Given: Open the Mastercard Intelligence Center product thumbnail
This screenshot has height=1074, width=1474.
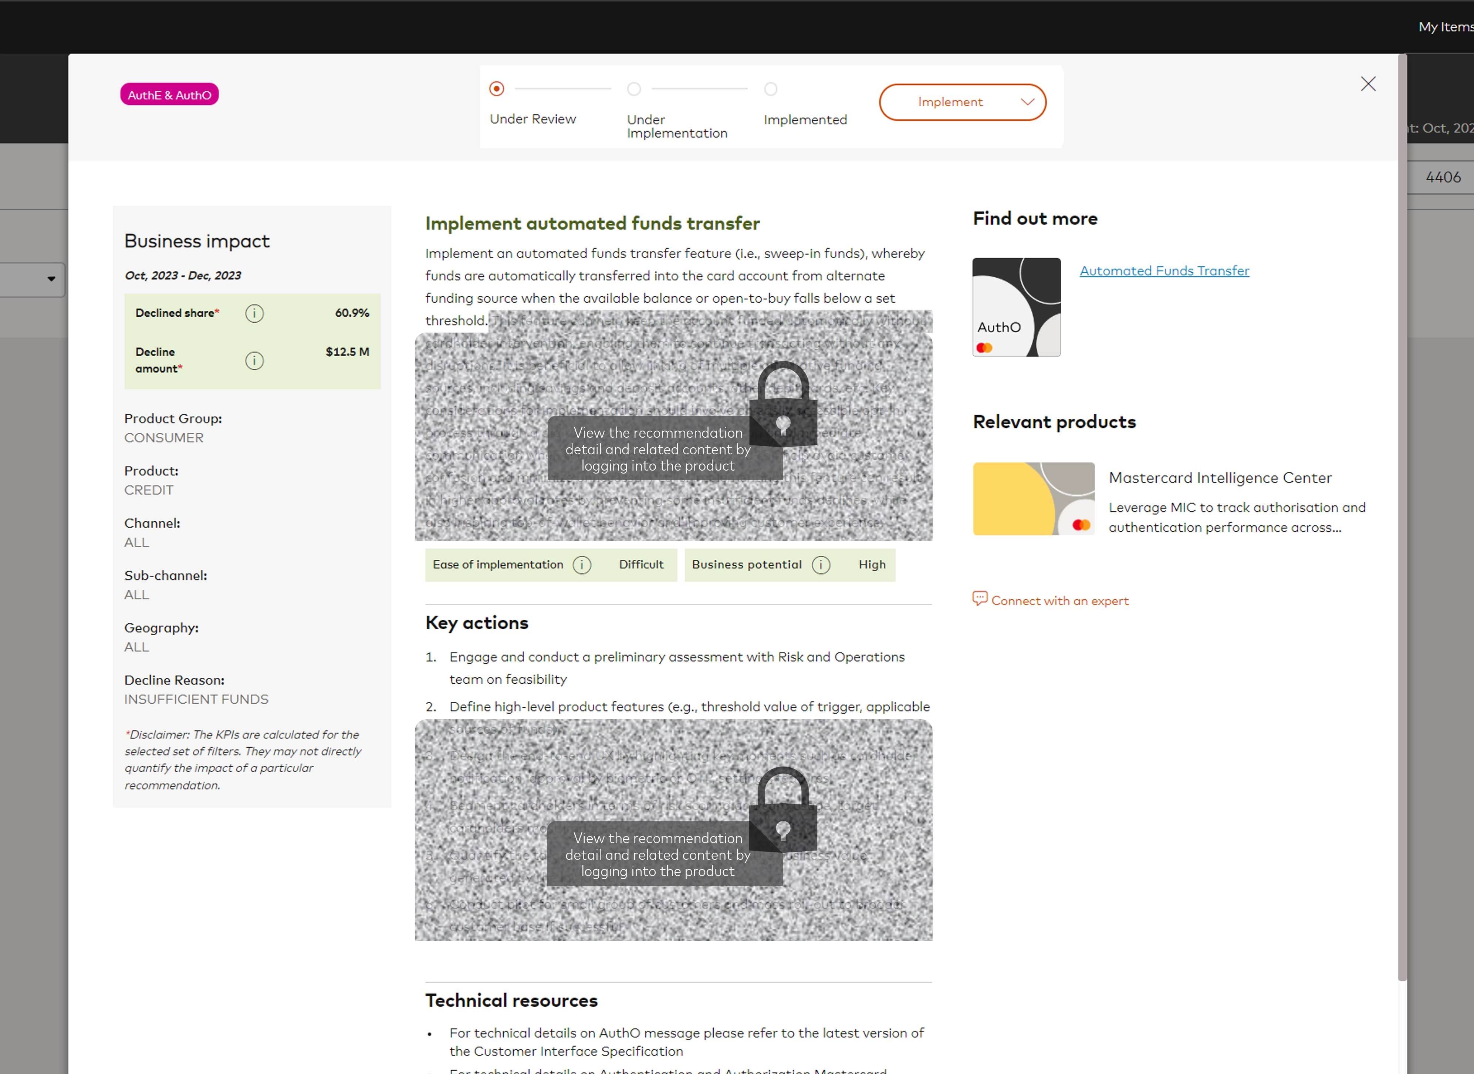Looking at the screenshot, I should point(1033,499).
